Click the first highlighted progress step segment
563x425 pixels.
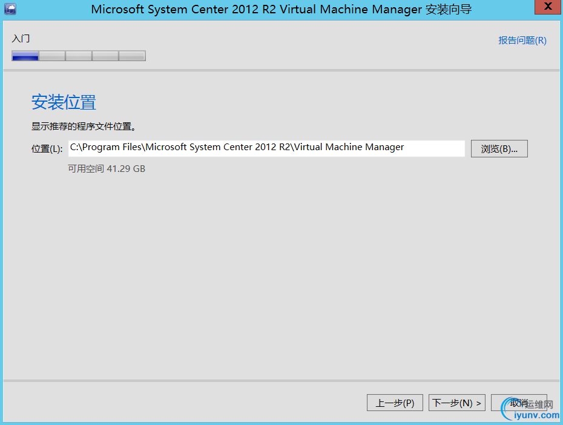pyautogui.click(x=25, y=56)
